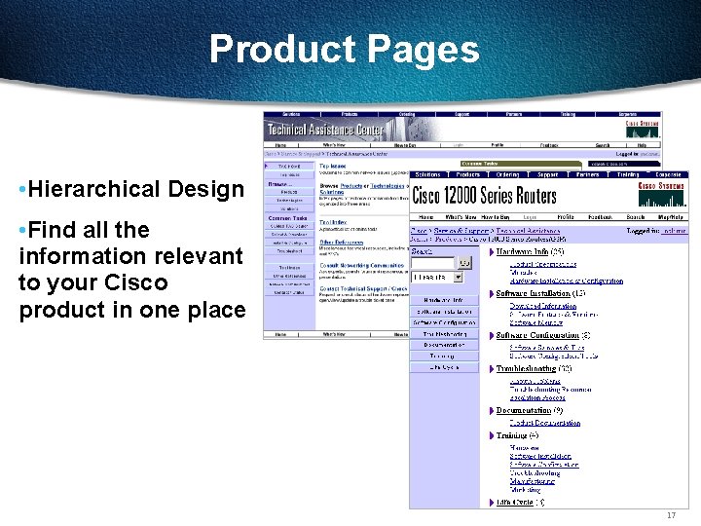This screenshot has width=701, height=526.
Task: Click How to Buy in Routers page navigation
Action: pos(496,217)
